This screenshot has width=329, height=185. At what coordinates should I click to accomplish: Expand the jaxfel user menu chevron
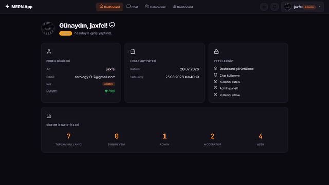[x=320, y=7]
